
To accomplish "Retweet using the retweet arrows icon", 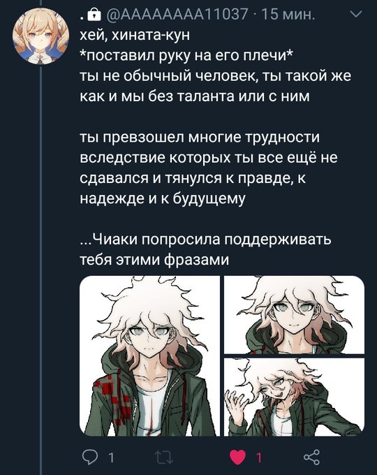I will click(x=164, y=457).
